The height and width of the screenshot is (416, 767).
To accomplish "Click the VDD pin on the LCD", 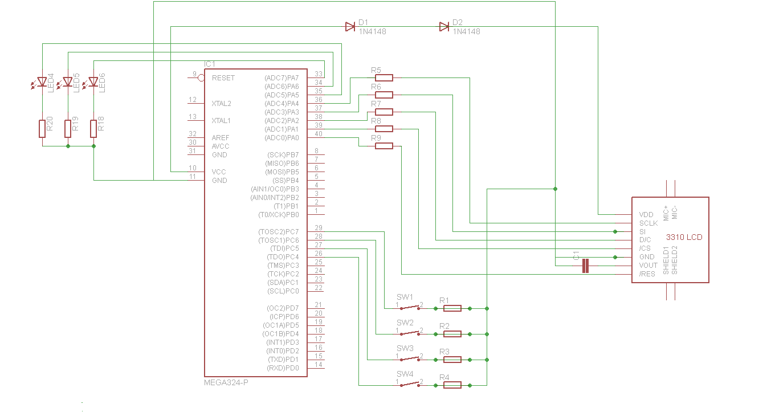I will point(646,214).
